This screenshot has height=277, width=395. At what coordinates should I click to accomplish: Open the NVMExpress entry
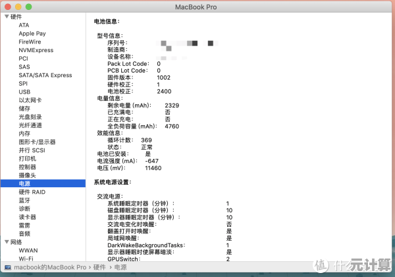[x=36, y=50]
